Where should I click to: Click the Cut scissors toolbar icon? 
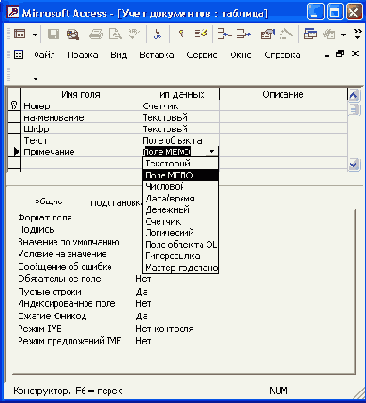point(157,34)
